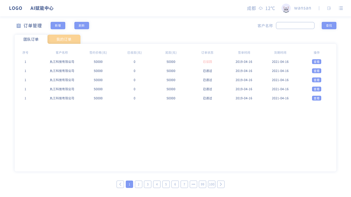This screenshot has height=197, width=351.
Task: Select the 我的订单 tab
Action: [x=64, y=39]
